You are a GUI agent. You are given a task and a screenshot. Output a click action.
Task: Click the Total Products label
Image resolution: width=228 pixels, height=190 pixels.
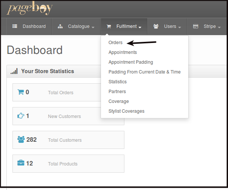(x=63, y=164)
